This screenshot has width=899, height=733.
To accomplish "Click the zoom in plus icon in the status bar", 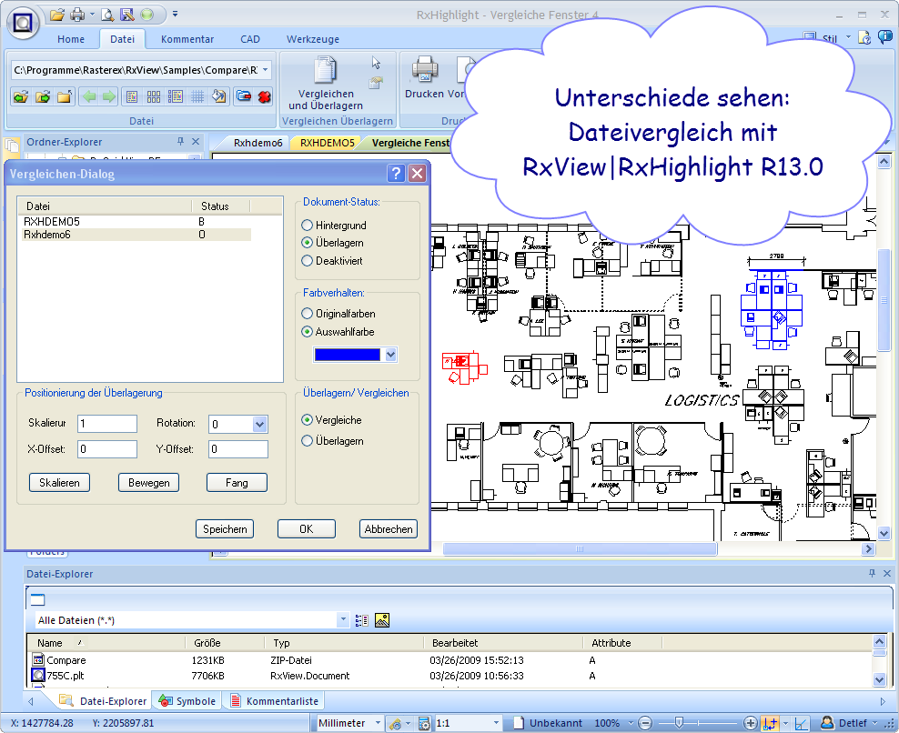I will [x=750, y=723].
